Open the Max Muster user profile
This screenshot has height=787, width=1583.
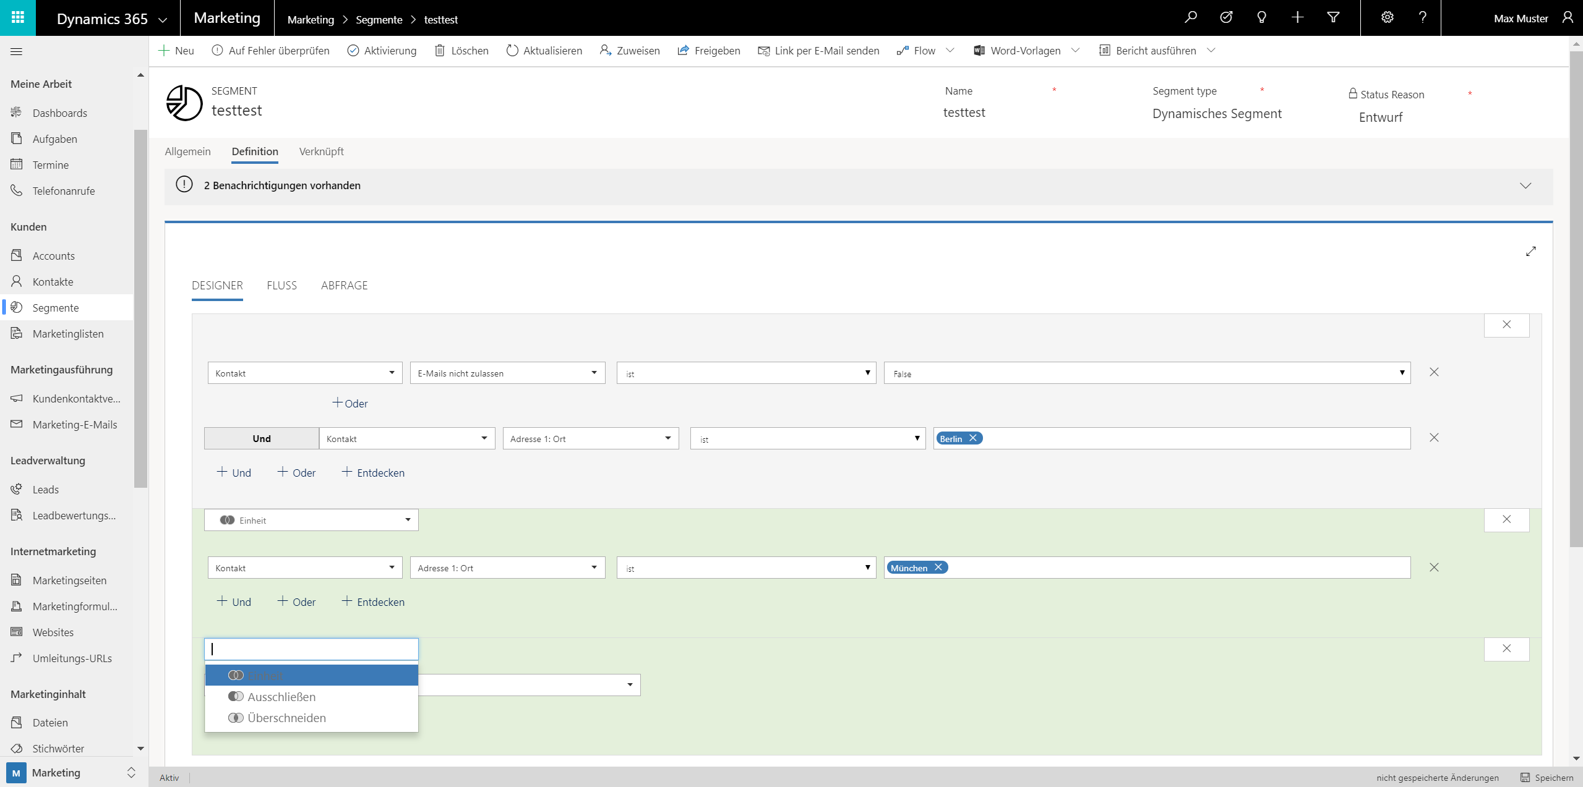click(x=1533, y=19)
